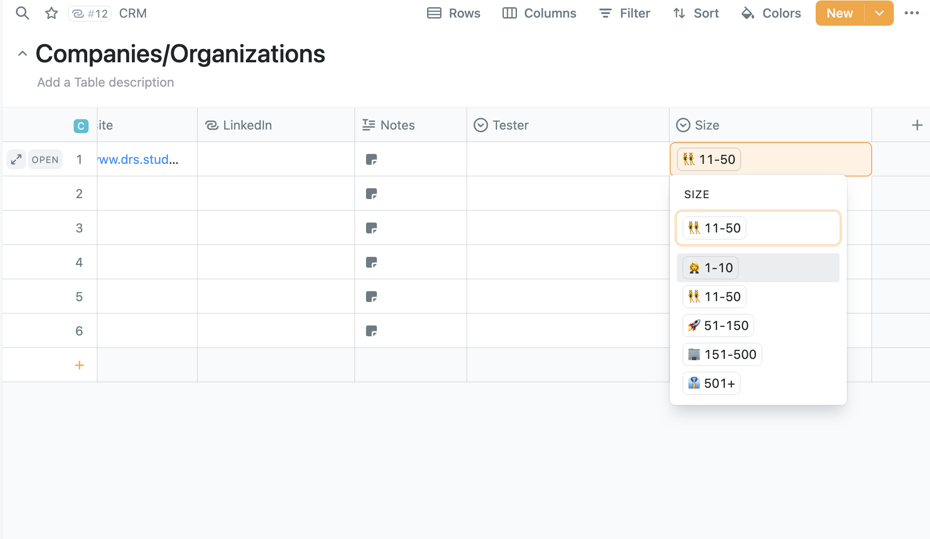The image size is (930, 539).
Task: Collapse the Companies/Organizations table section
Action: pyautogui.click(x=22, y=54)
